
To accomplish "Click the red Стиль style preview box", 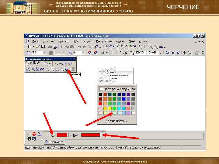I will [62, 135].
